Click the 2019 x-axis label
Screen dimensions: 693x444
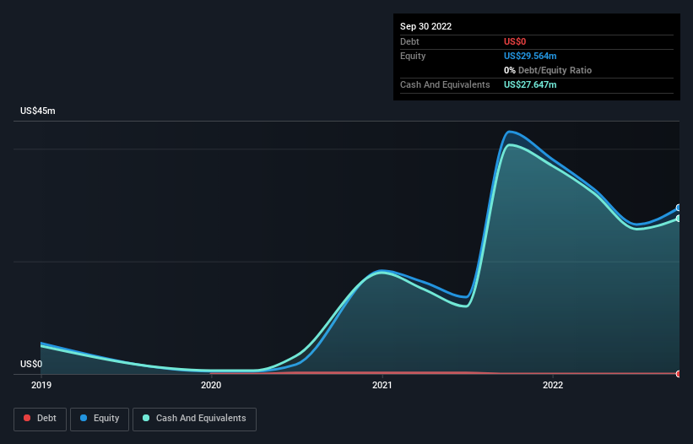[41, 385]
